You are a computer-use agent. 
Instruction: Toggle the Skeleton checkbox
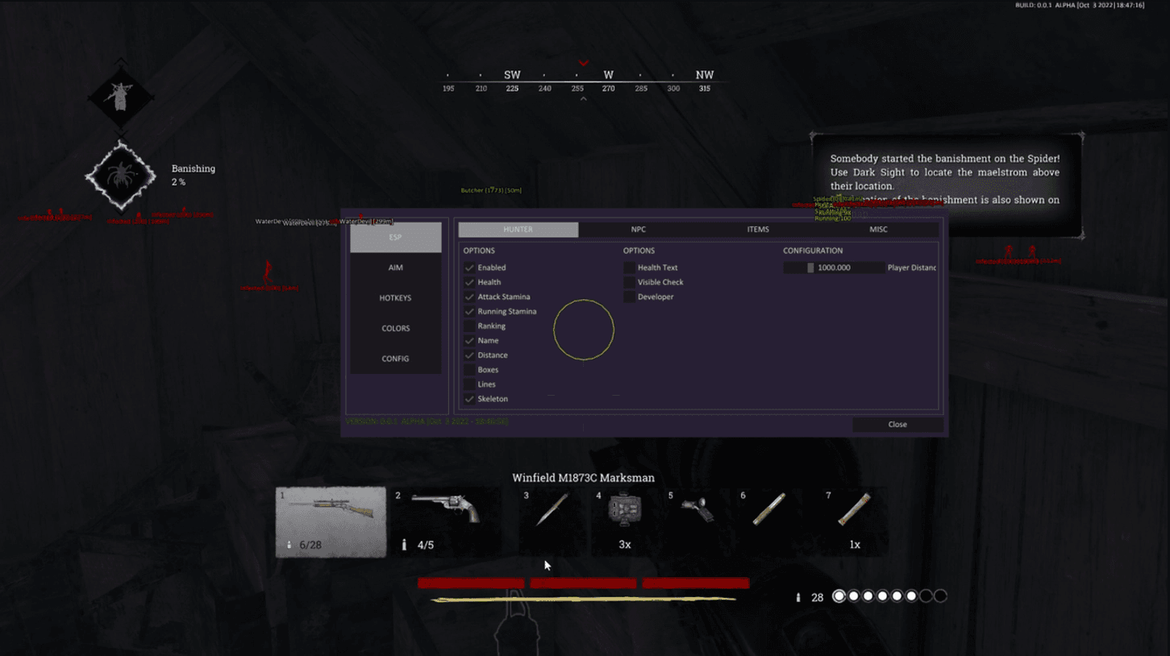tap(469, 398)
